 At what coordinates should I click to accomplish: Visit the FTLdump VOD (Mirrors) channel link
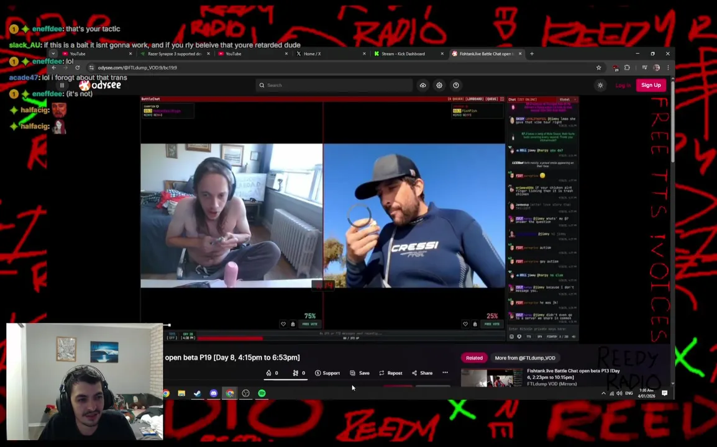(552, 384)
